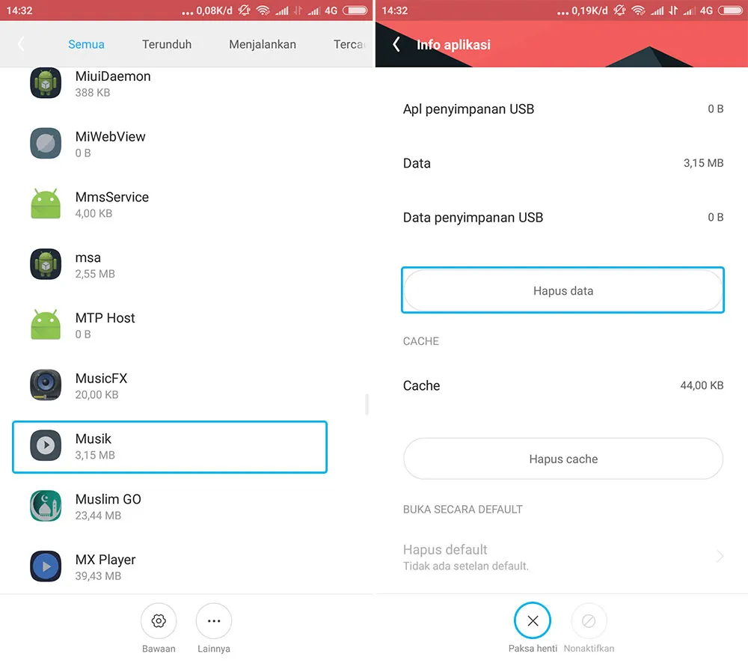Open the highlighted Musik app entry
Screen dimensions: 748x663
168,446
